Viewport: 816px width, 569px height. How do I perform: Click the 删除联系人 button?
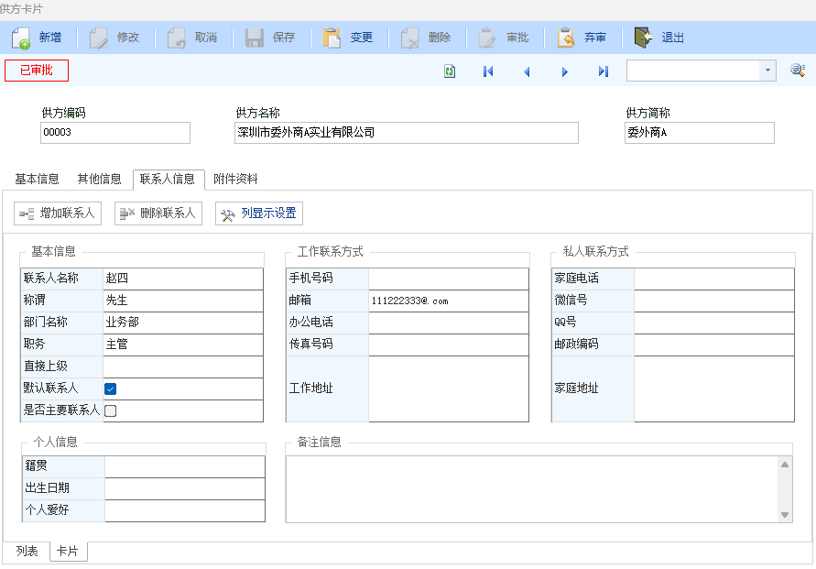tap(158, 213)
